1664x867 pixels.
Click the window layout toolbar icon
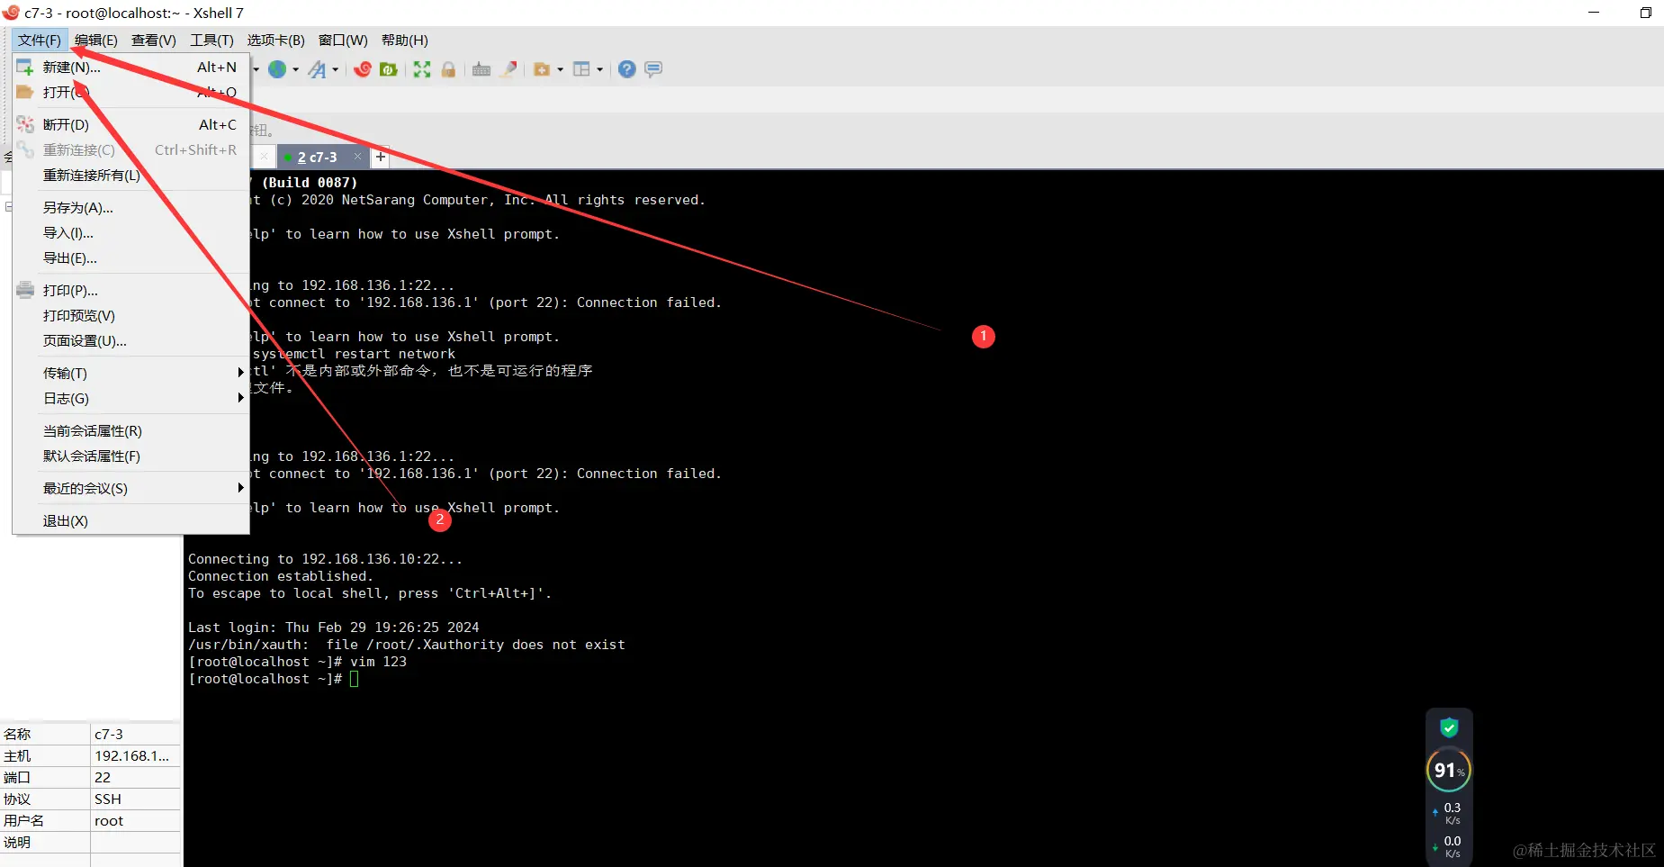pyautogui.click(x=581, y=69)
